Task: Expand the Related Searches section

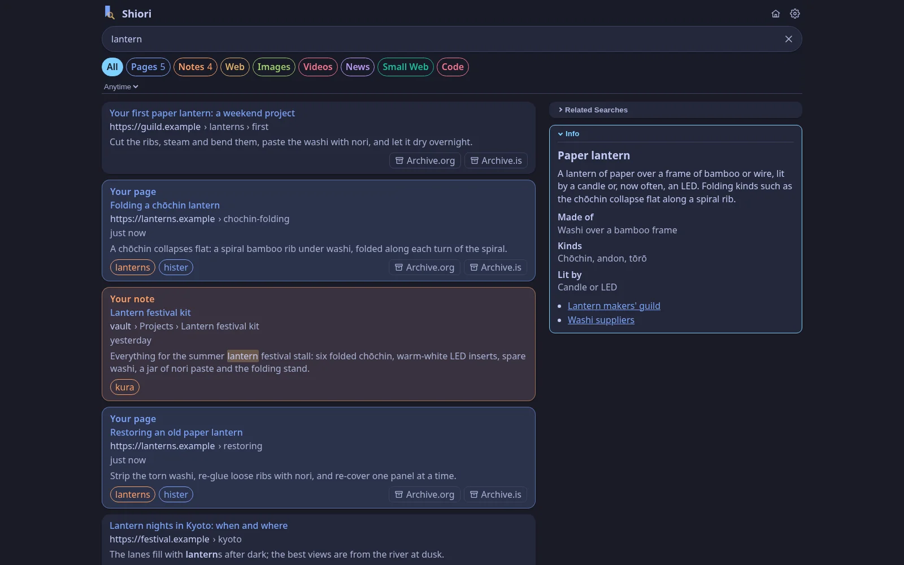Action: point(675,110)
